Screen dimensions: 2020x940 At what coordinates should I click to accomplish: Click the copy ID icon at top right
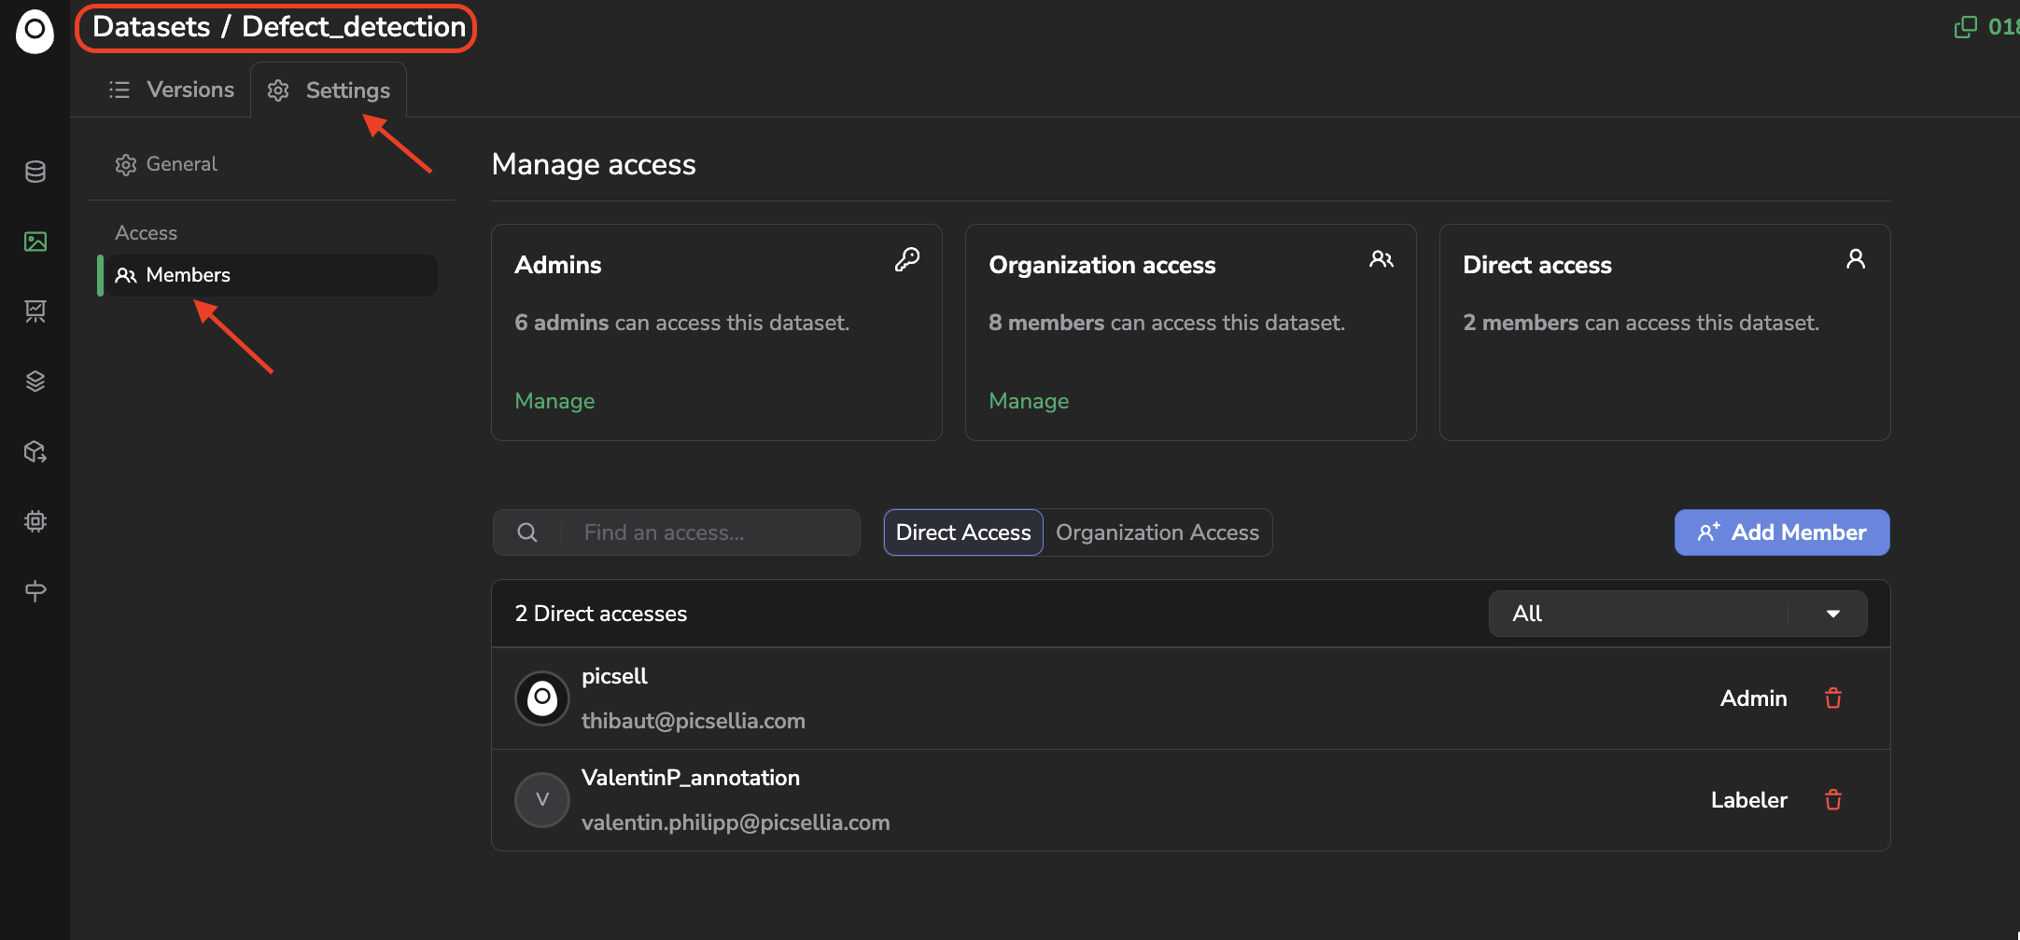(x=1965, y=27)
